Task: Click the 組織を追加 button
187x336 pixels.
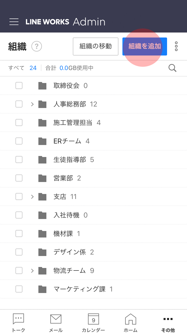Action: pyautogui.click(x=145, y=46)
